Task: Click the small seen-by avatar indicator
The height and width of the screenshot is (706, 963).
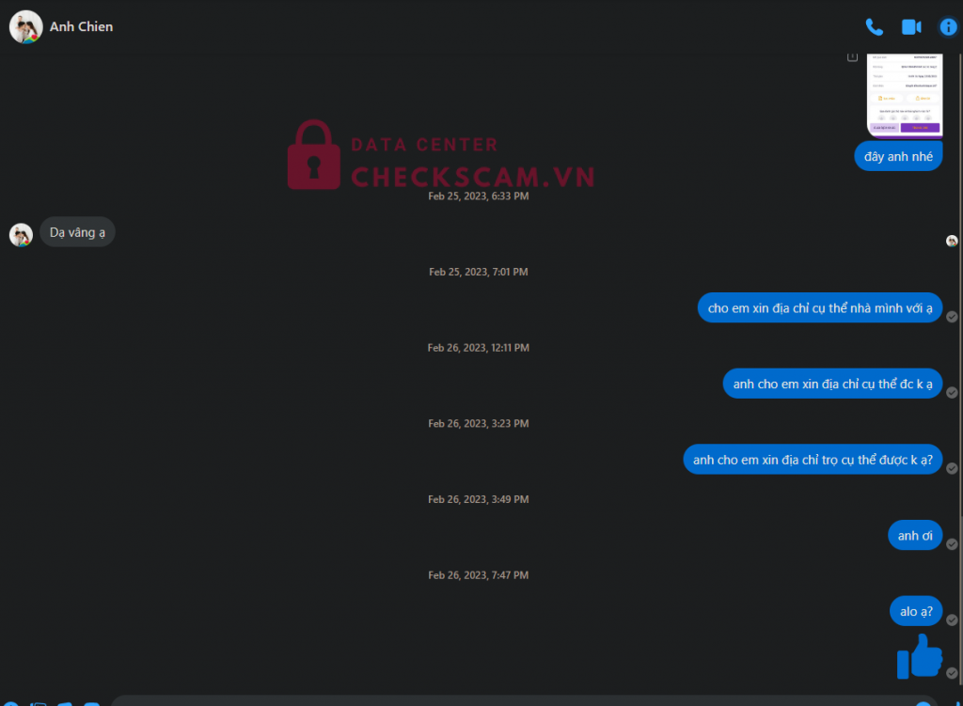Action: (x=952, y=242)
